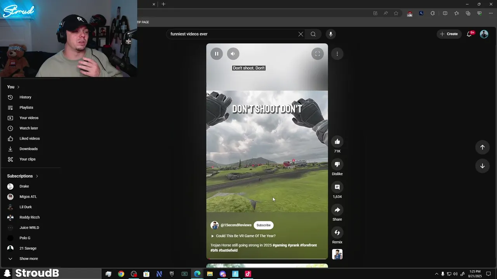The width and height of the screenshot is (497, 279).
Task: Open browser Collections icon
Action: pyautogui.click(x=468, y=13)
